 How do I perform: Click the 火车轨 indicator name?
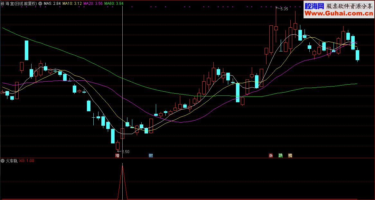click(12, 161)
